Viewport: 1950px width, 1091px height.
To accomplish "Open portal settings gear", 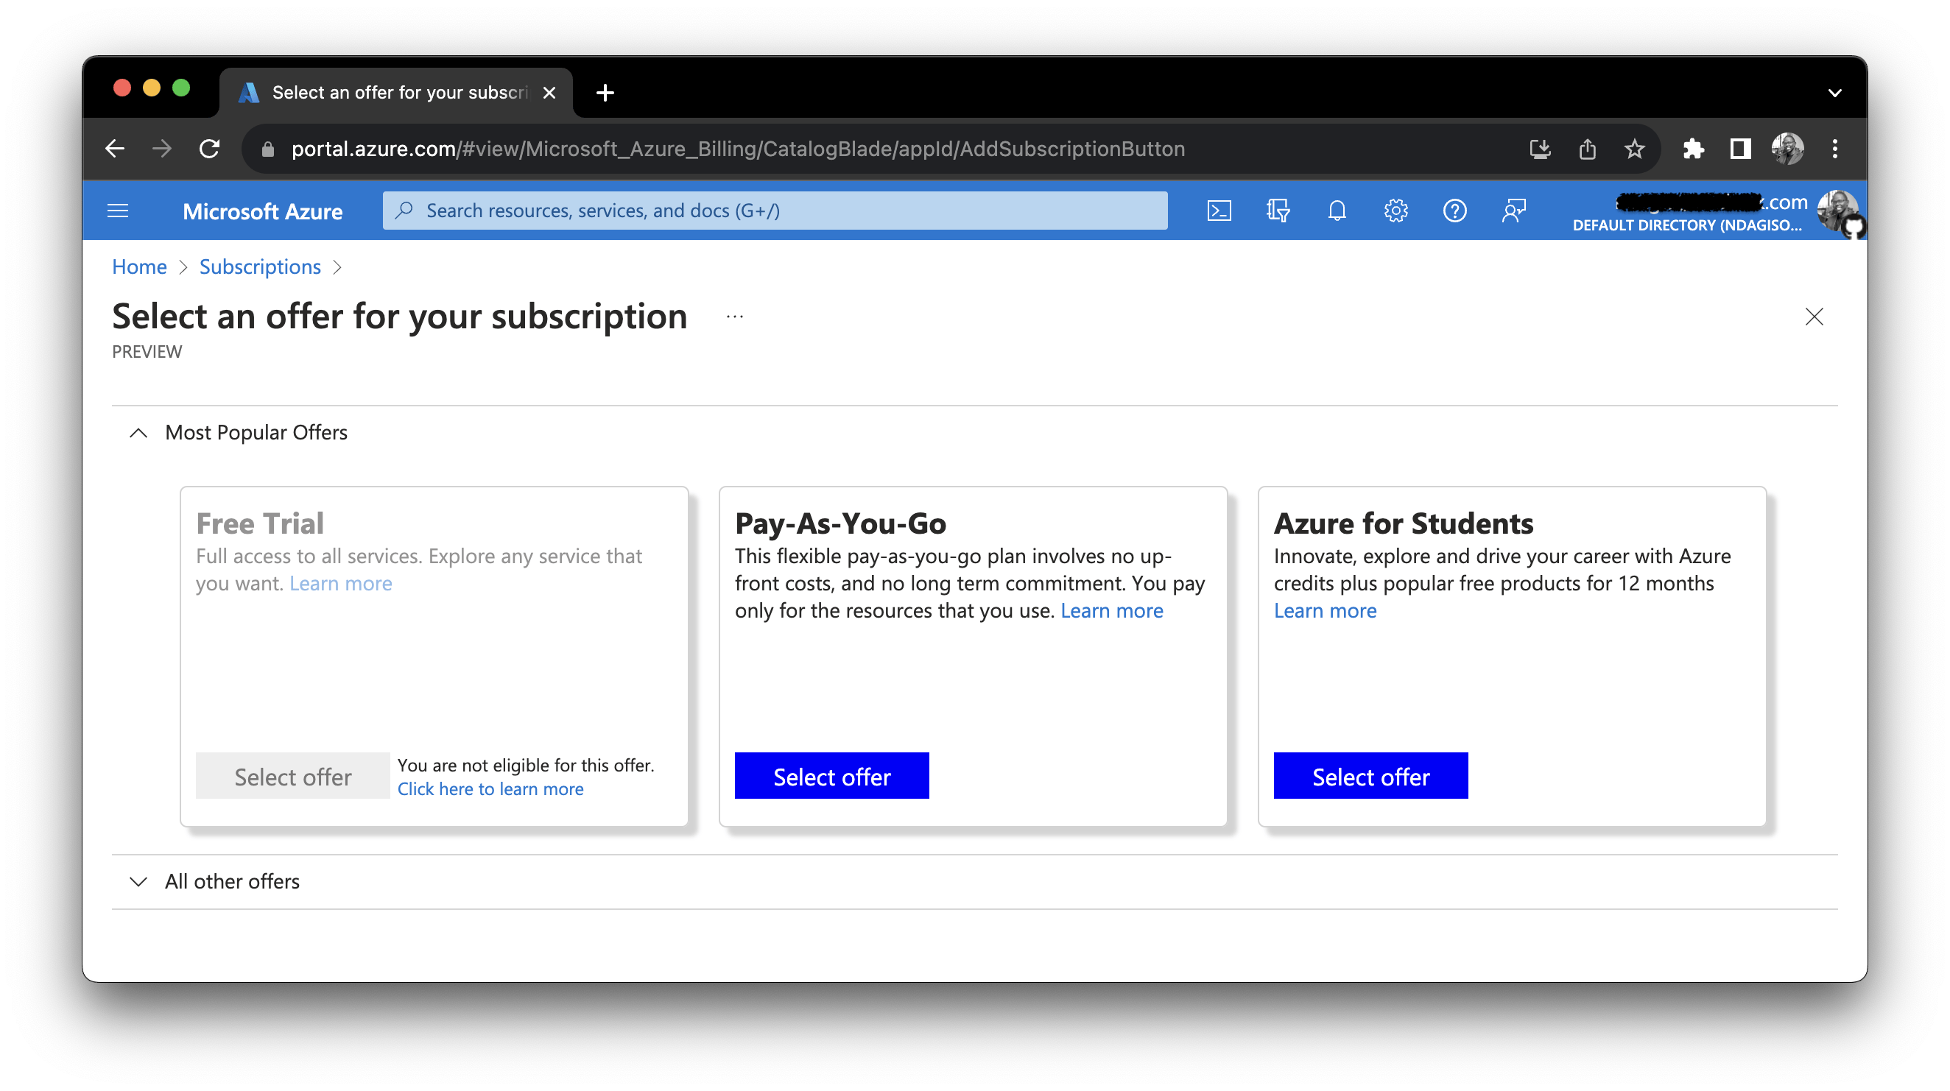I will coord(1395,211).
